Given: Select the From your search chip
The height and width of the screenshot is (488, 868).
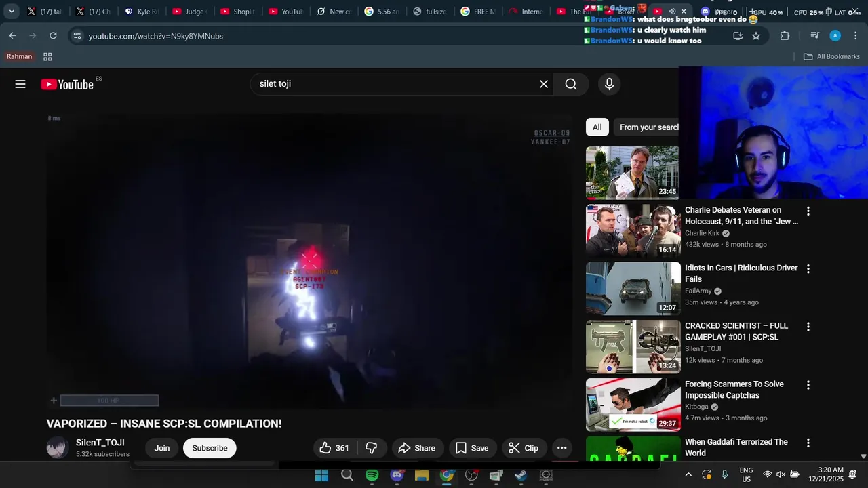Looking at the screenshot, I should coord(647,127).
